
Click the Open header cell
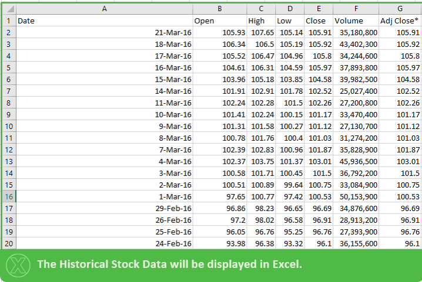click(220, 21)
